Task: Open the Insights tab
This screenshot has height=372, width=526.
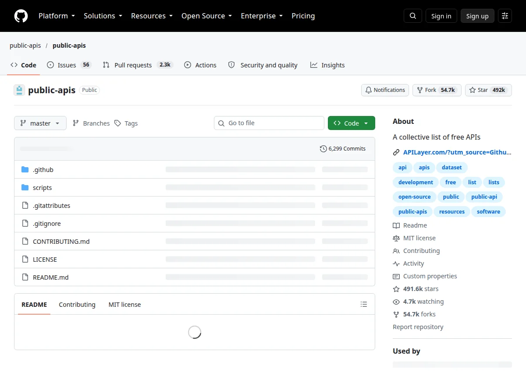Action: click(x=327, y=65)
